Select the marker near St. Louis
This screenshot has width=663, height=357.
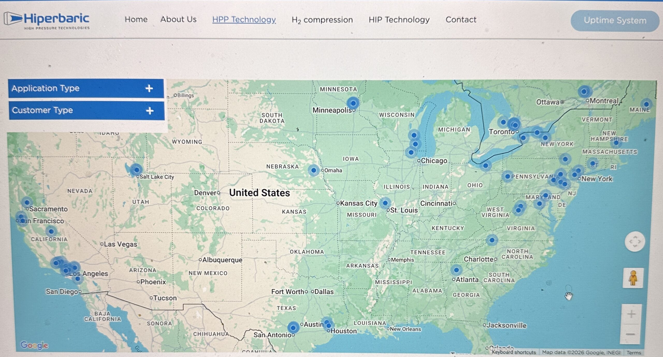385,203
